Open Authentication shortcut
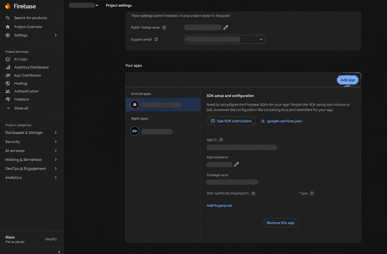Viewport: 387px width, 254px height. 26,91
